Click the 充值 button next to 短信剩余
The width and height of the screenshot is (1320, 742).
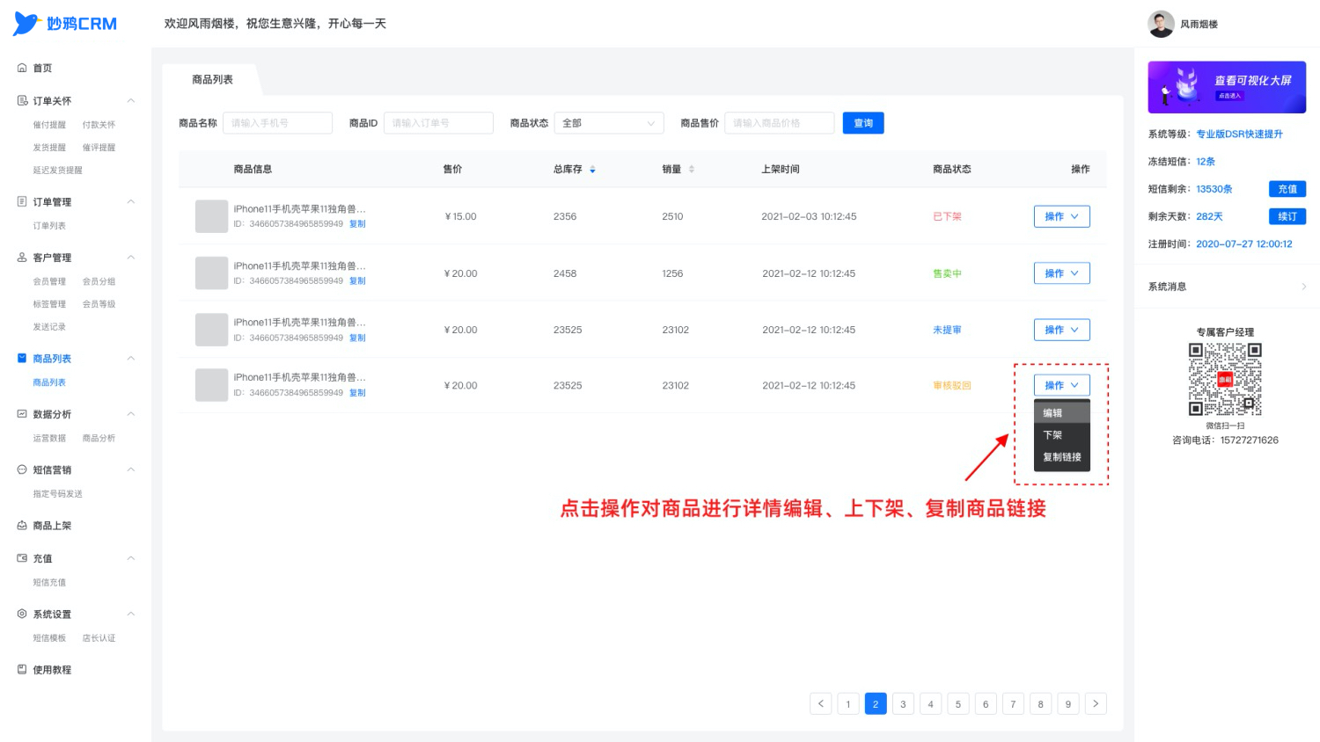[1287, 189]
